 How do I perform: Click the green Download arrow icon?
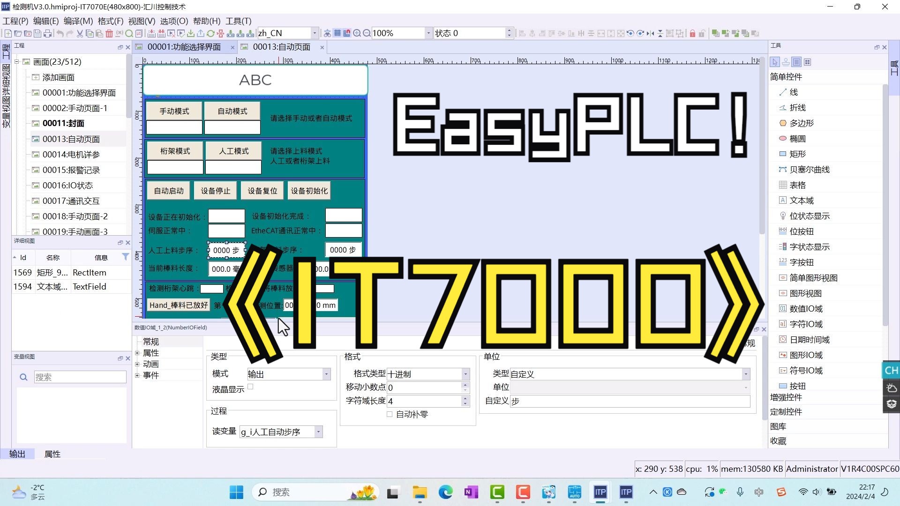click(x=191, y=33)
